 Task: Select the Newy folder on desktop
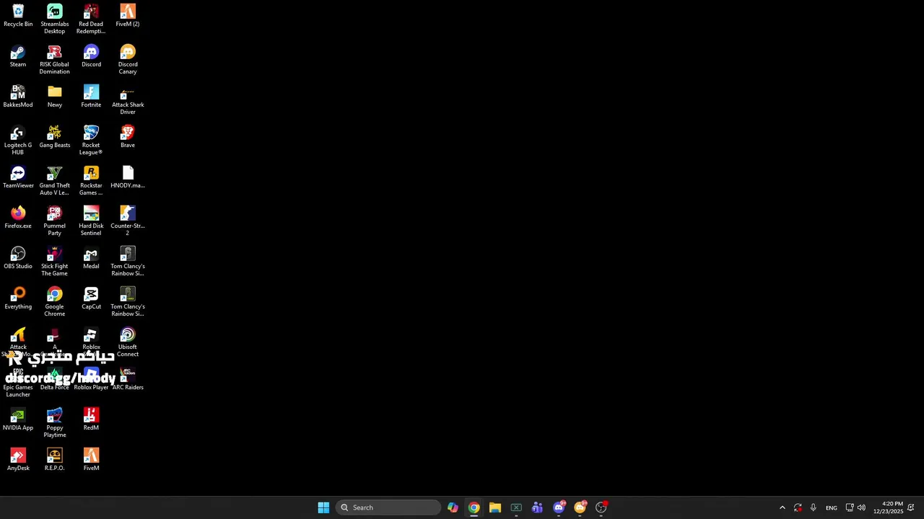click(x=55, y=97)
